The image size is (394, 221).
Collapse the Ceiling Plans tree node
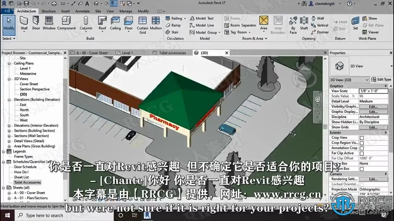tap(10, 64)
